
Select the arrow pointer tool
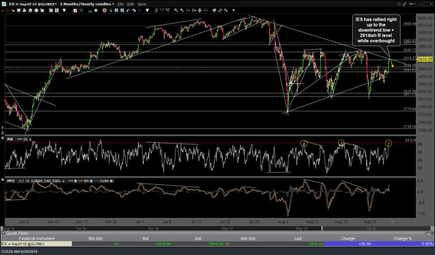110,10
